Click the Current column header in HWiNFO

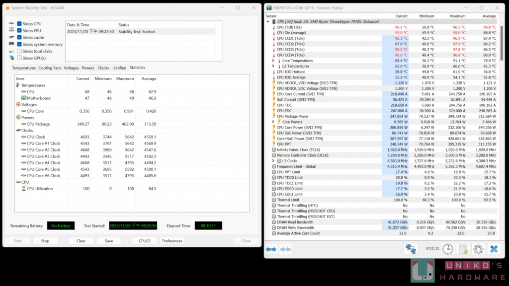tap(395, 16)
